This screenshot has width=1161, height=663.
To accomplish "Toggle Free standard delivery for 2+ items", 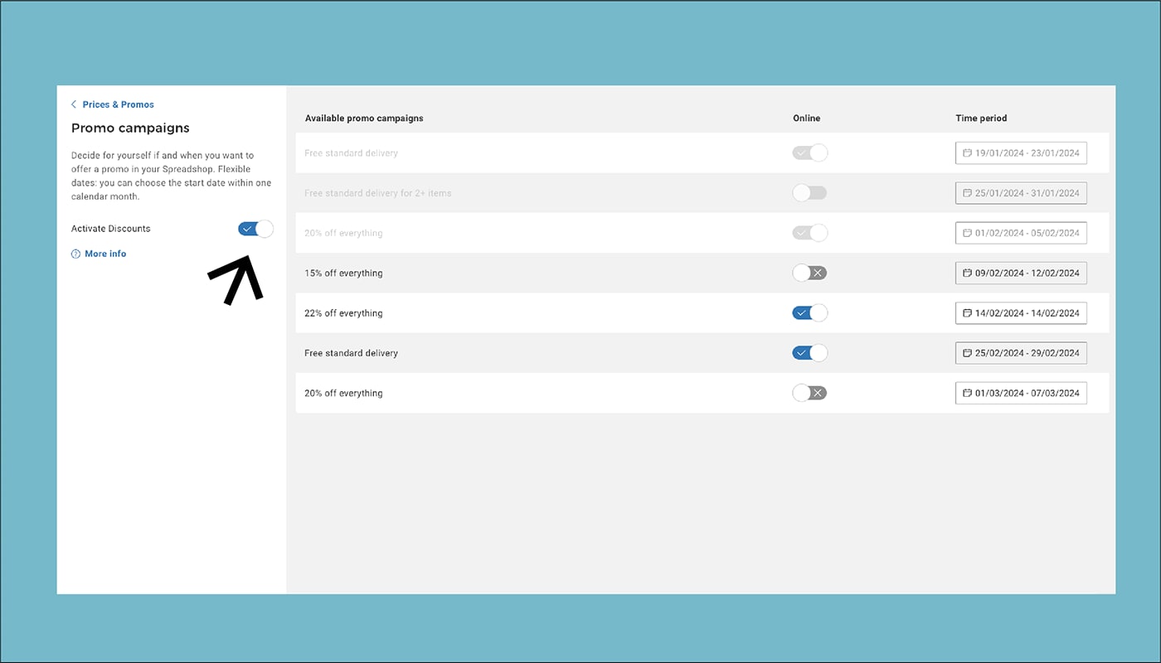I will [x=809, y=193].
